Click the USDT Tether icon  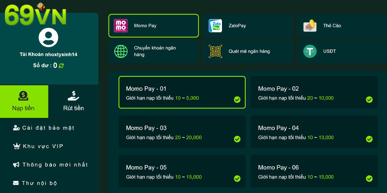tap(310, 51)
